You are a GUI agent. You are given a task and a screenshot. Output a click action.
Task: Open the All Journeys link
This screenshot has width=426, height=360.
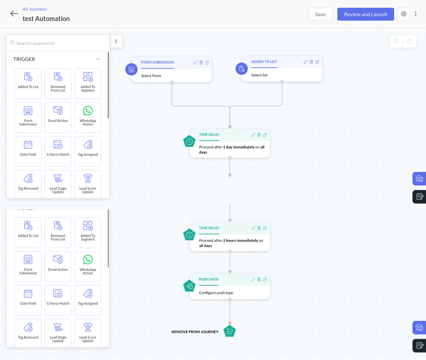[34, 9]
